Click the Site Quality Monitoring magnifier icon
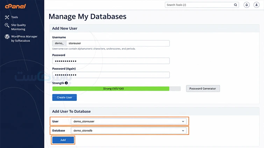Viewport: 264px width, 148px height. click(x=7, y=25)
